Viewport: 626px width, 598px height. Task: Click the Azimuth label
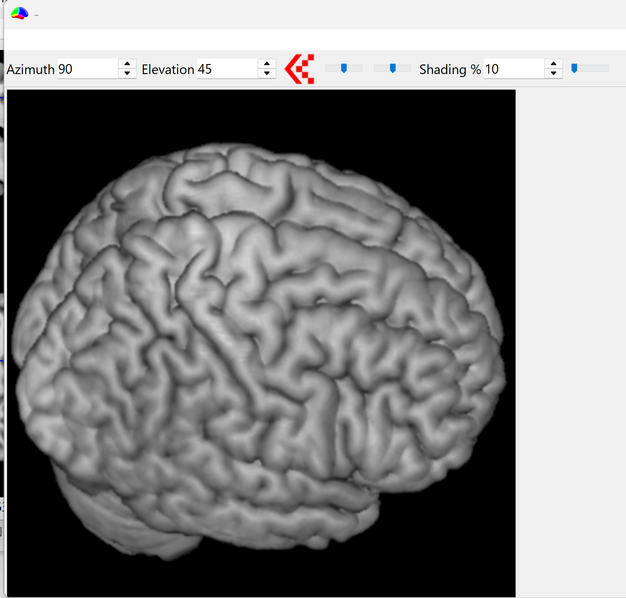point(31,69)
